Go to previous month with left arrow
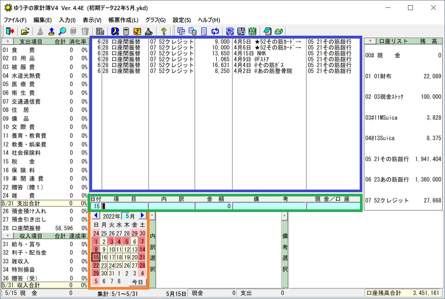This screenshot has width=445, height=299. point(96,216)
